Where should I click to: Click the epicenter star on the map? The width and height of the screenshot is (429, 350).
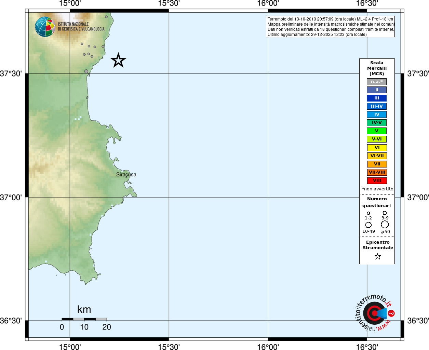click(x=118, y=60)
